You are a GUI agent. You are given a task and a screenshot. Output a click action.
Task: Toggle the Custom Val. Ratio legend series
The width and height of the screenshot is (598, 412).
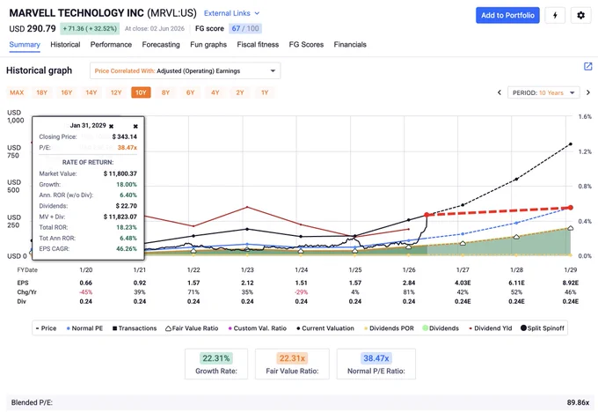point(258,328)
